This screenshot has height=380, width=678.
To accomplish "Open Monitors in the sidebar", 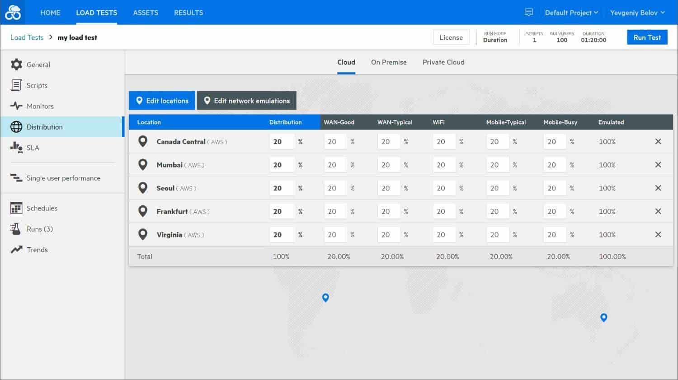I will tap(62, 106).
